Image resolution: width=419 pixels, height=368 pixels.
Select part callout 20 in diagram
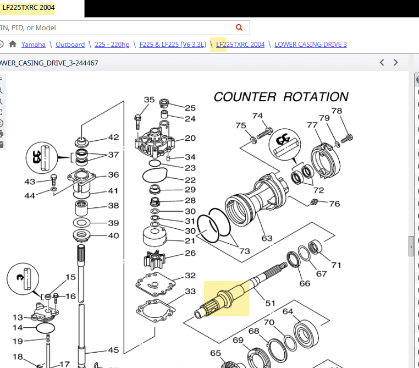pos(190,139)
